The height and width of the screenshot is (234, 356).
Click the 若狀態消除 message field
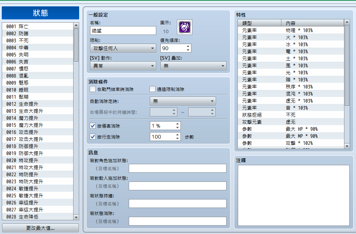(178, 221)
